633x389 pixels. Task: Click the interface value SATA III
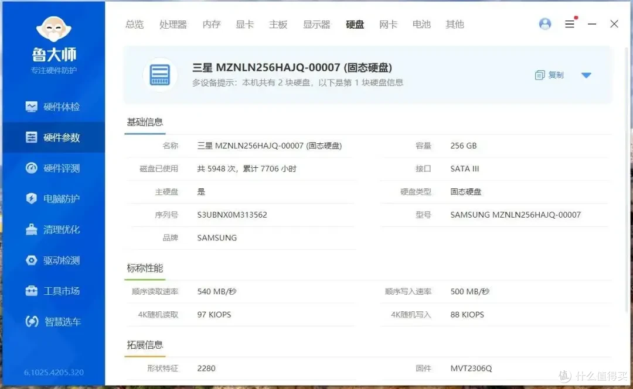point(465,168)
